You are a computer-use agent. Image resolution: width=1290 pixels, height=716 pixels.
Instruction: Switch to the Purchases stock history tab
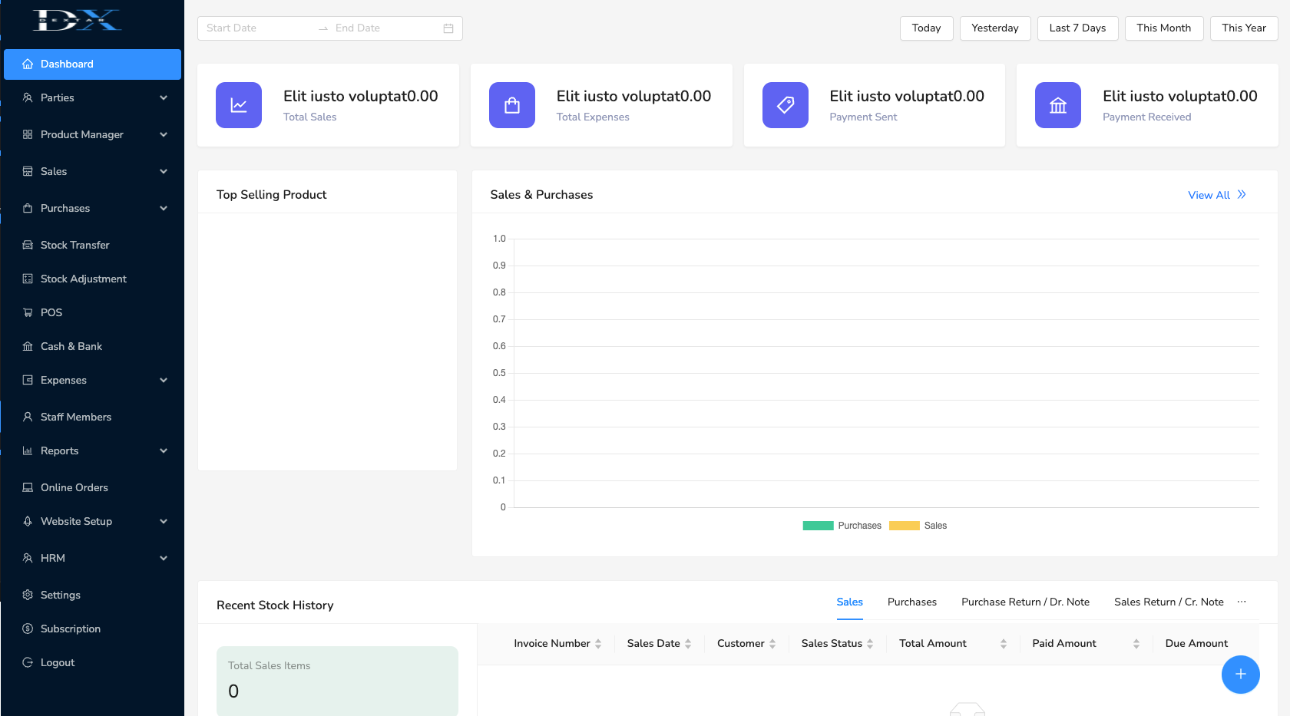pyautogui.click(x=911, y=602)
